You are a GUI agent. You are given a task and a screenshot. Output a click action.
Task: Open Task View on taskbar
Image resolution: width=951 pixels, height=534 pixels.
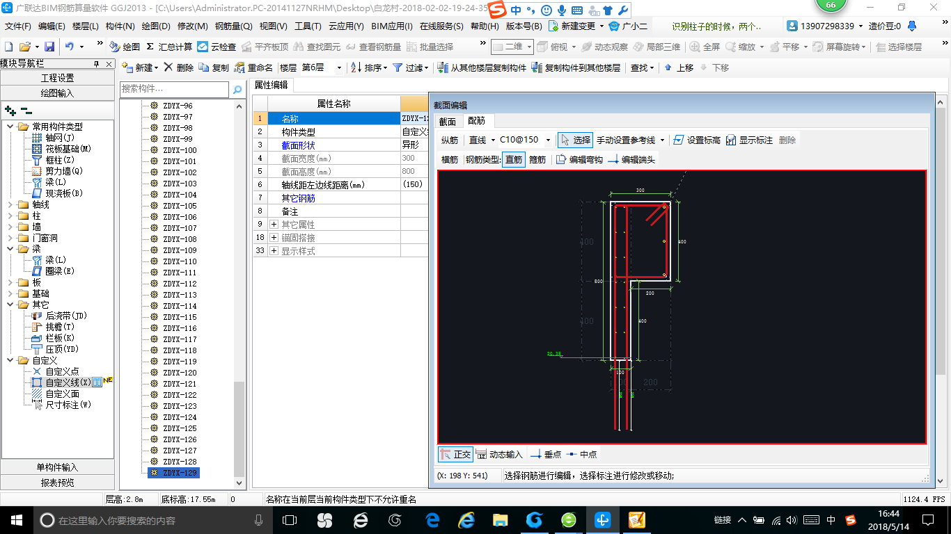coord(290,519)
